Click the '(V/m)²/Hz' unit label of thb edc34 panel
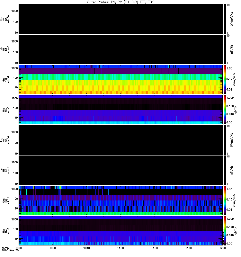Screen dimensions: 241x257 232,19
